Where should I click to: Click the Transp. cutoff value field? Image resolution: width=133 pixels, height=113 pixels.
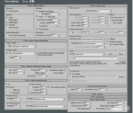pos(54,23)
